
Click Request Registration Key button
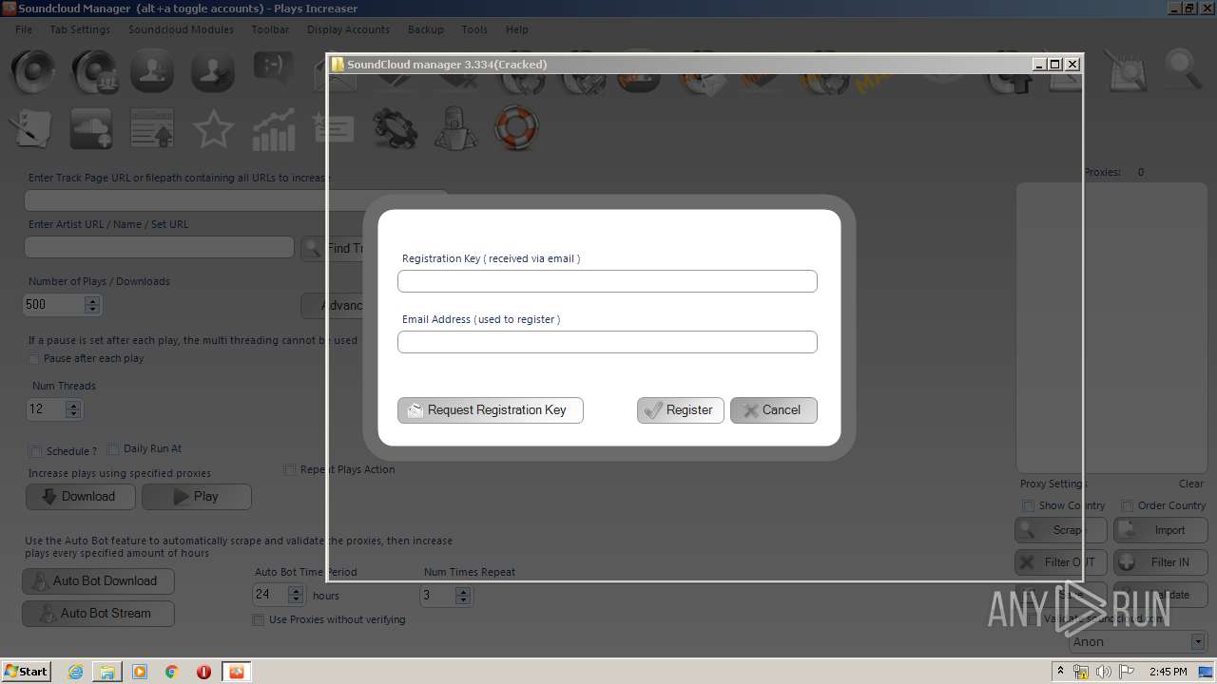(x=491, y=410)
